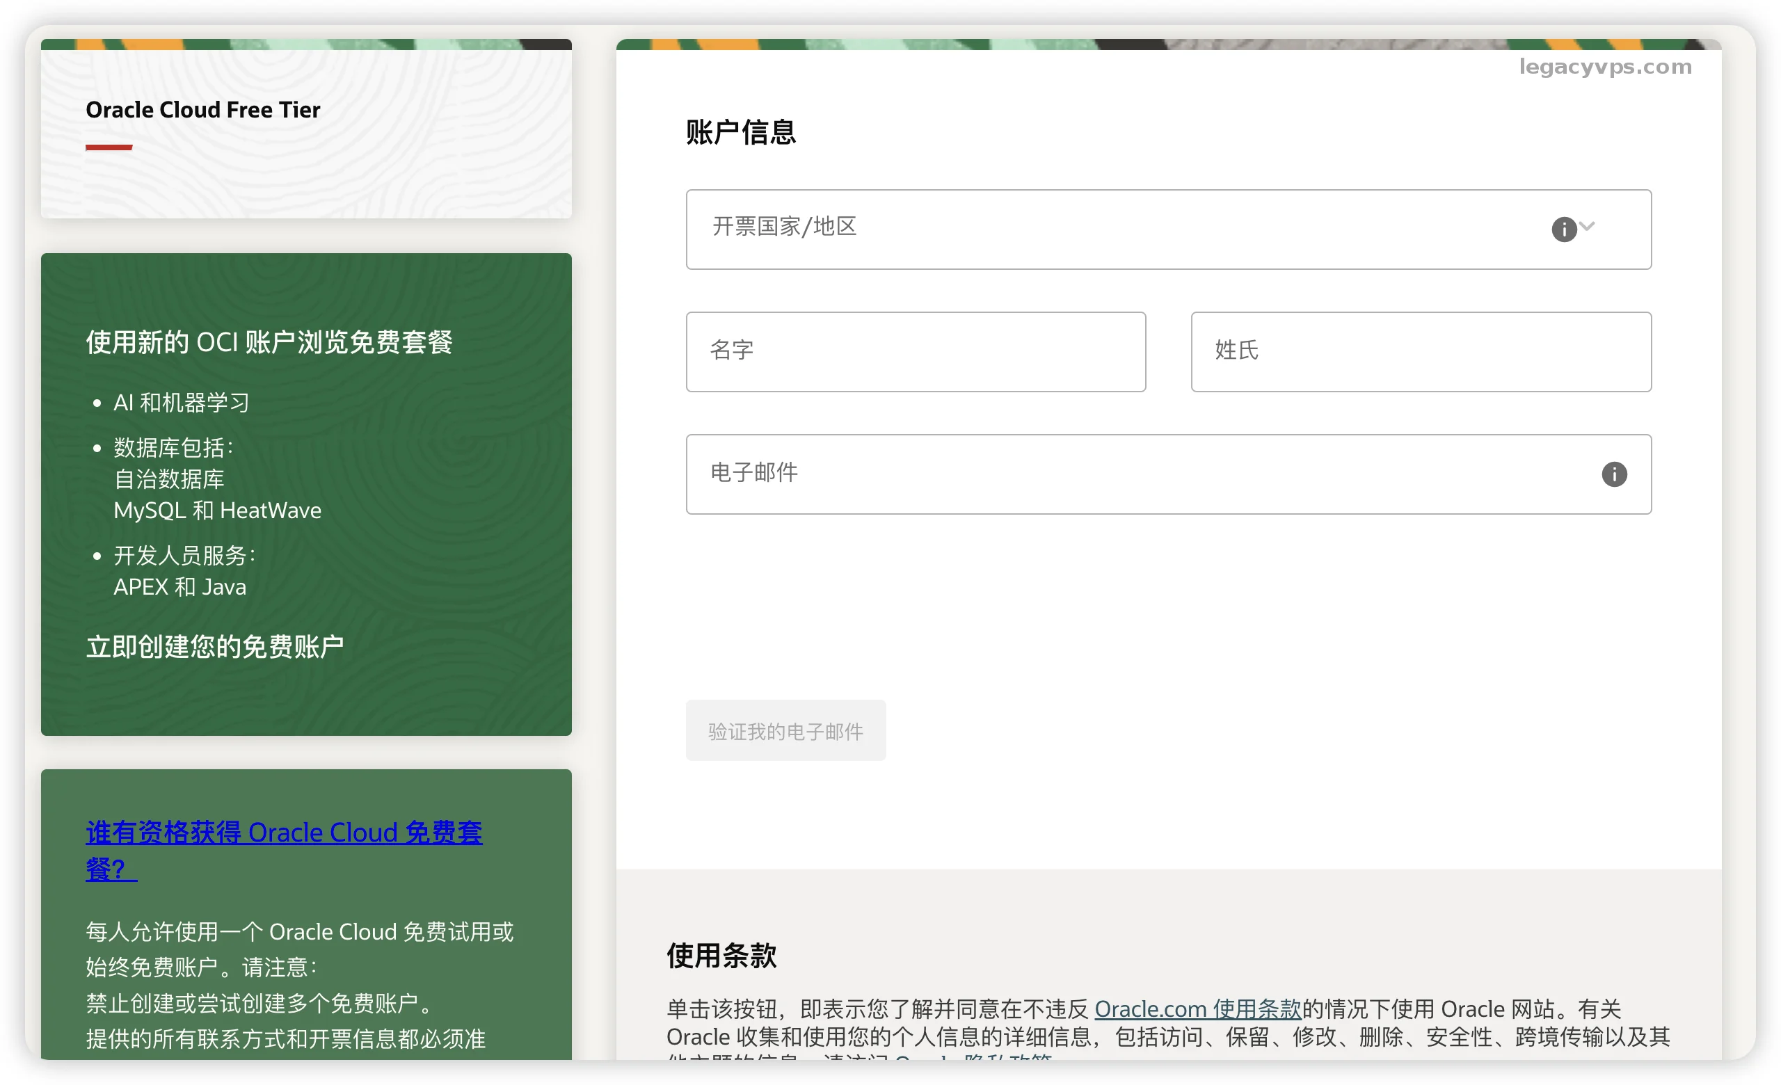Open the 谁有资格获得 Oracle Cloud 免费套餐 link

(283, 850)
